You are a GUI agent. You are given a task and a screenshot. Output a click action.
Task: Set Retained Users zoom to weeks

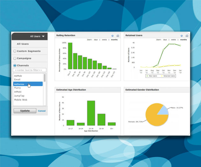coord(173,40)
